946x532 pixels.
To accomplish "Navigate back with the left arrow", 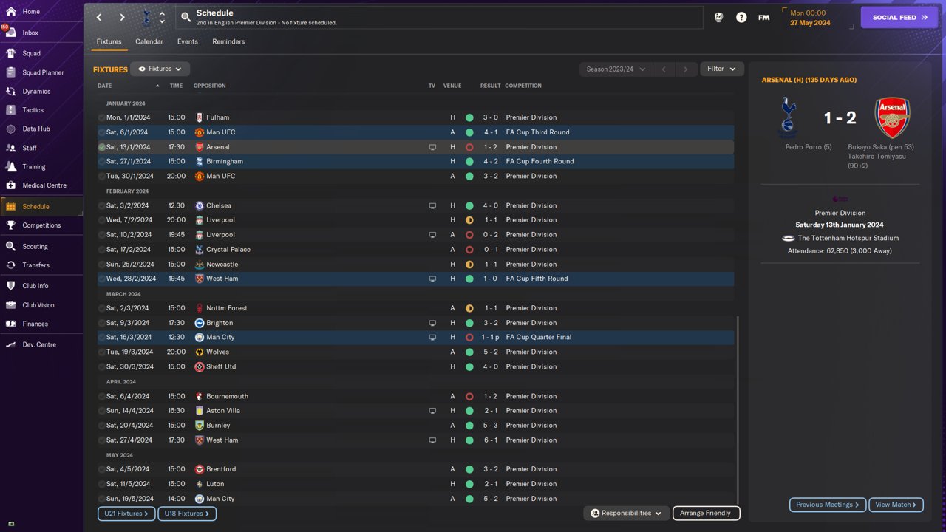I will pos(99,17).
